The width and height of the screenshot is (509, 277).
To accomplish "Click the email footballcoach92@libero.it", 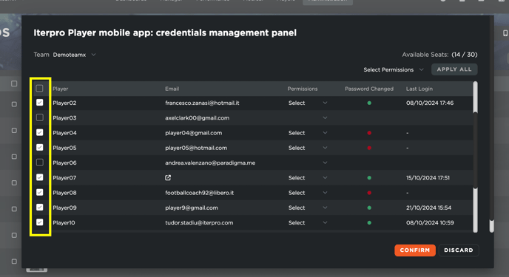I will point(199,193).
